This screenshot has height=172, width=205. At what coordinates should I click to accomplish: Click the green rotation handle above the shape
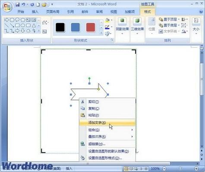pos(89,78)
